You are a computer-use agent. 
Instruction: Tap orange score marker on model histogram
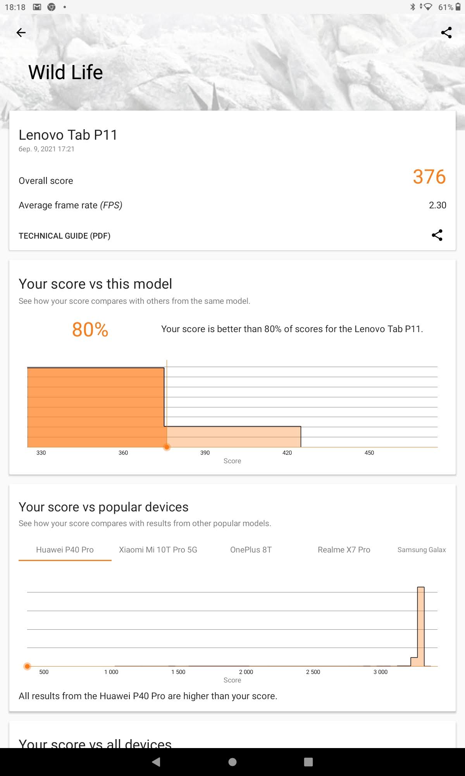click(x=167, y=447)
